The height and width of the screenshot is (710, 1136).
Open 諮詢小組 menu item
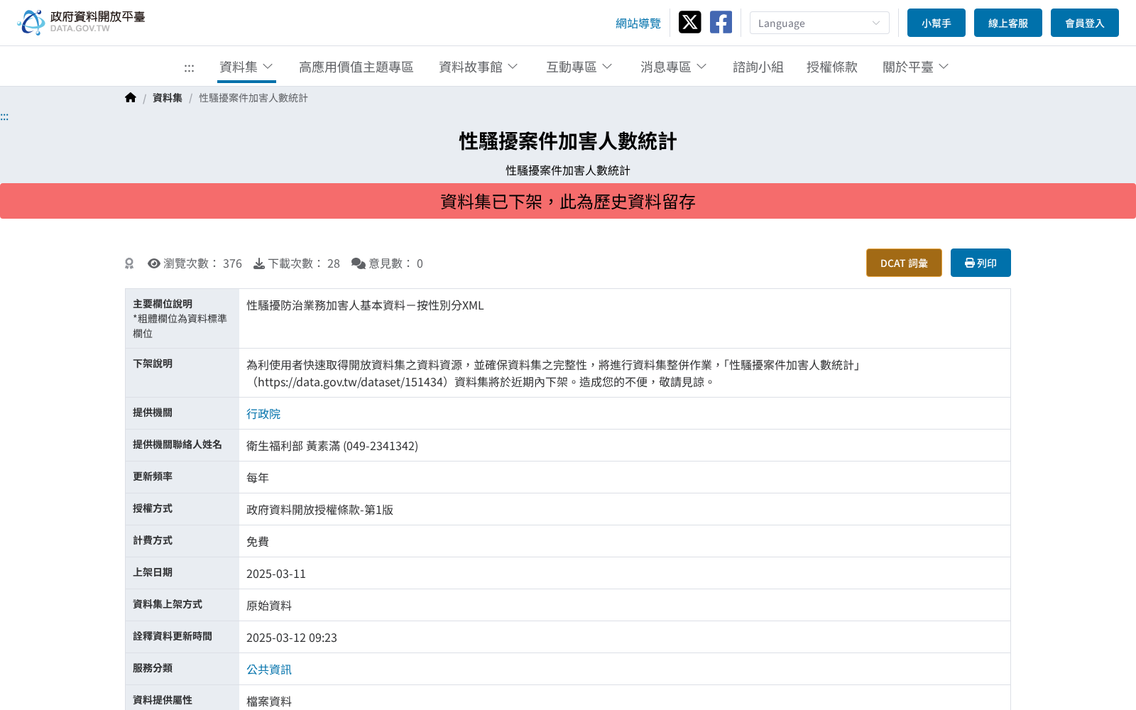pyautogui.click(x=758, y=67)
